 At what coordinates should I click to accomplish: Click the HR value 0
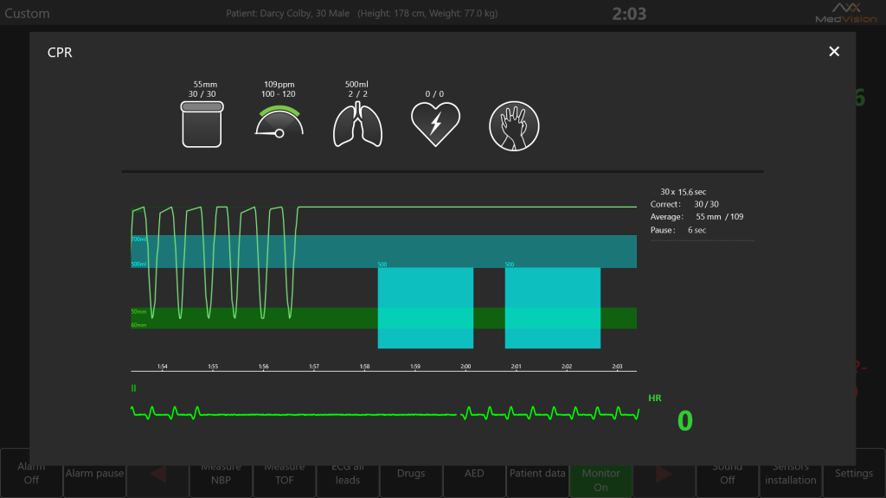[685, 421]
